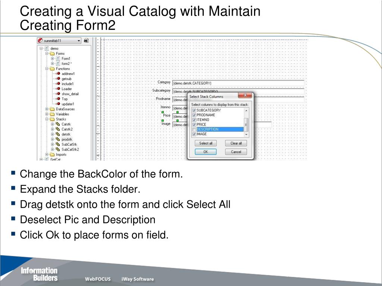The image size is (382, 286).
Task: Collapse the demo project node
Action: 41,48
